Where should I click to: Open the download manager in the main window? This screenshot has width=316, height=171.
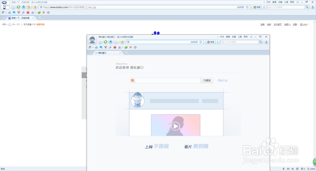(x=313, y=7)
